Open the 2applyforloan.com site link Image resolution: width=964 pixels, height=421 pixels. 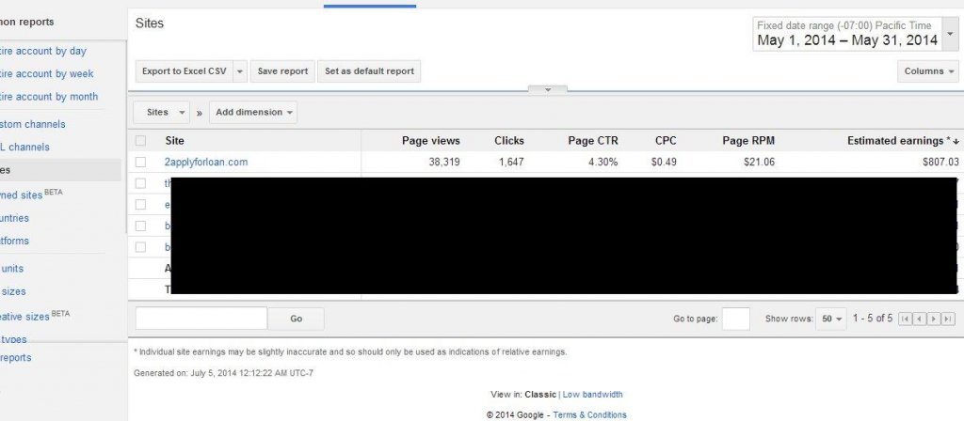click(x=206, y=162)
